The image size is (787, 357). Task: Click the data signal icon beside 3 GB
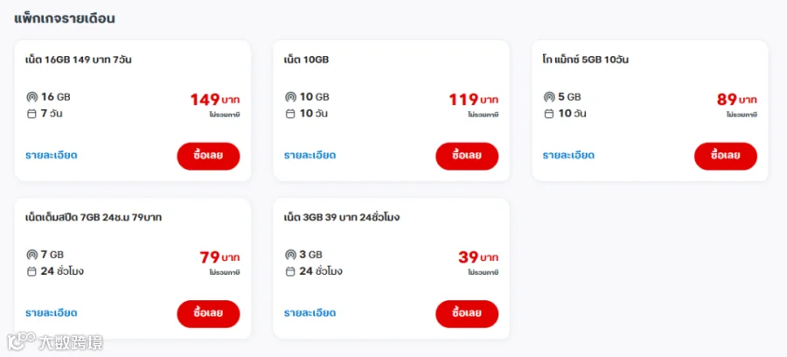point(290,255)
